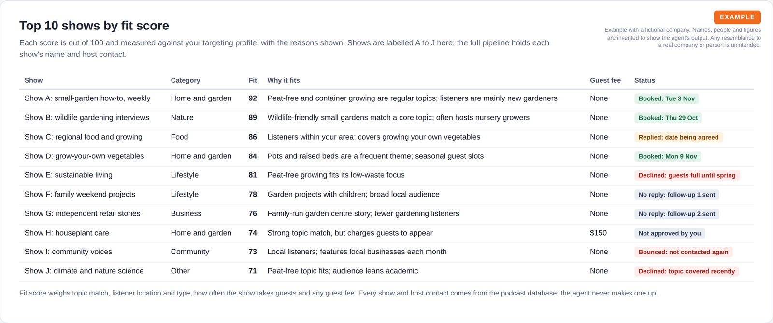Click the fit score 92

point(253,98)
